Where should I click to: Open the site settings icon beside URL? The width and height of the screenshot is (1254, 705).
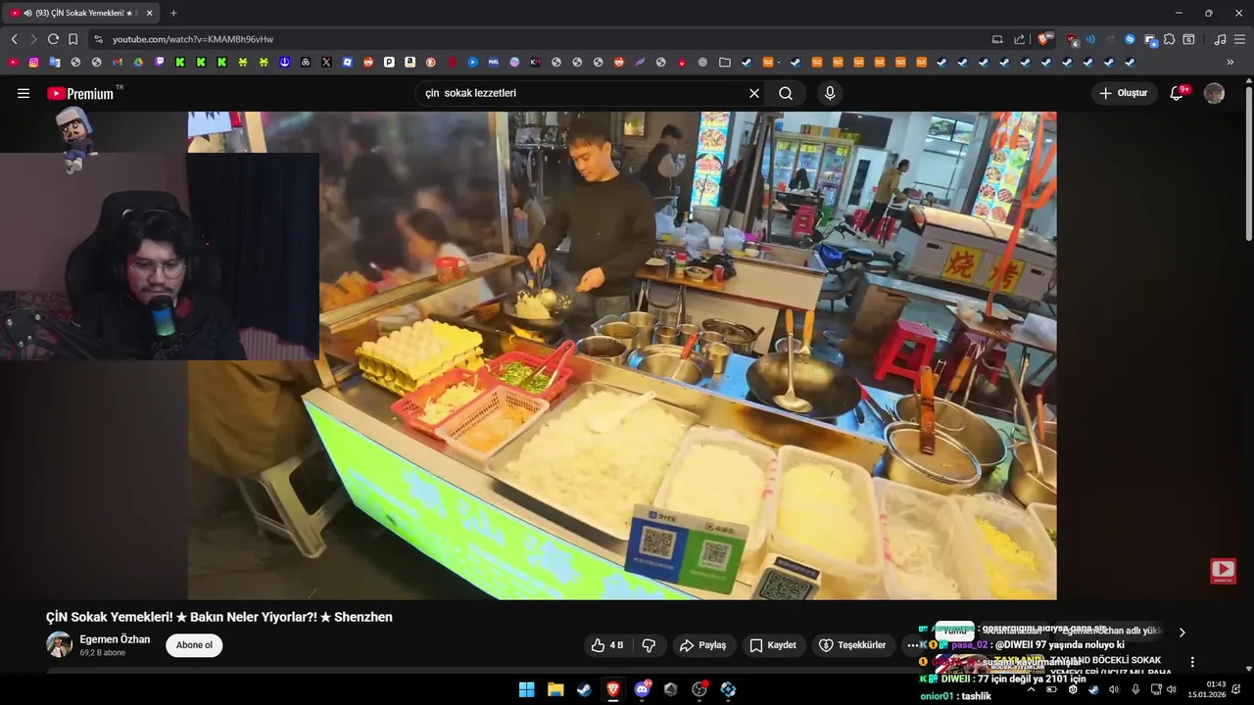tap(98, 39)
